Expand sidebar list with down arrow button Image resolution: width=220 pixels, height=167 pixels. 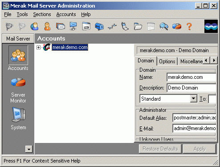click(x=29, y=149)
